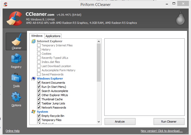Viewport: 191px width, 135px height.
Task: Open the Online Help link
Action: pos(12,131)
